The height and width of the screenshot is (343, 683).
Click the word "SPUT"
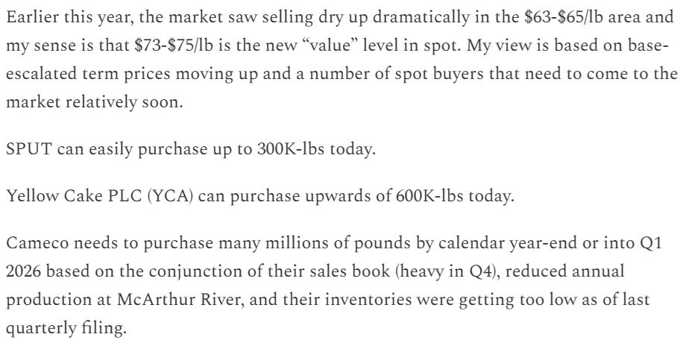click(x=29, y=149)
